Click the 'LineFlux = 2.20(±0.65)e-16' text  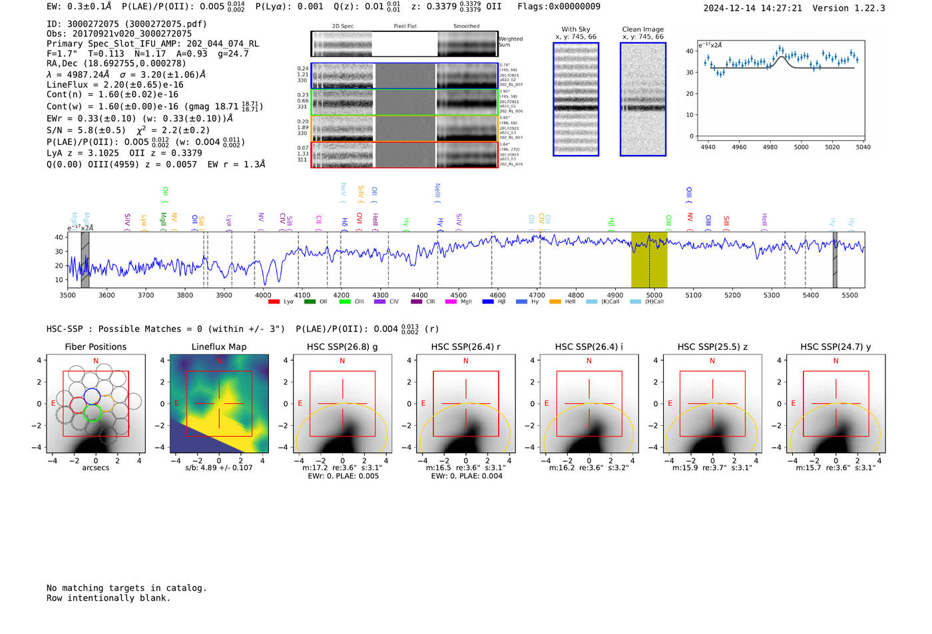click(x=115, y=85)
